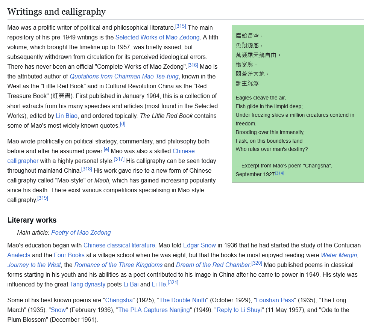The height and width of the screenshot is (330, 372).
Task: Open the Analects link
Action: coord(19,255)
